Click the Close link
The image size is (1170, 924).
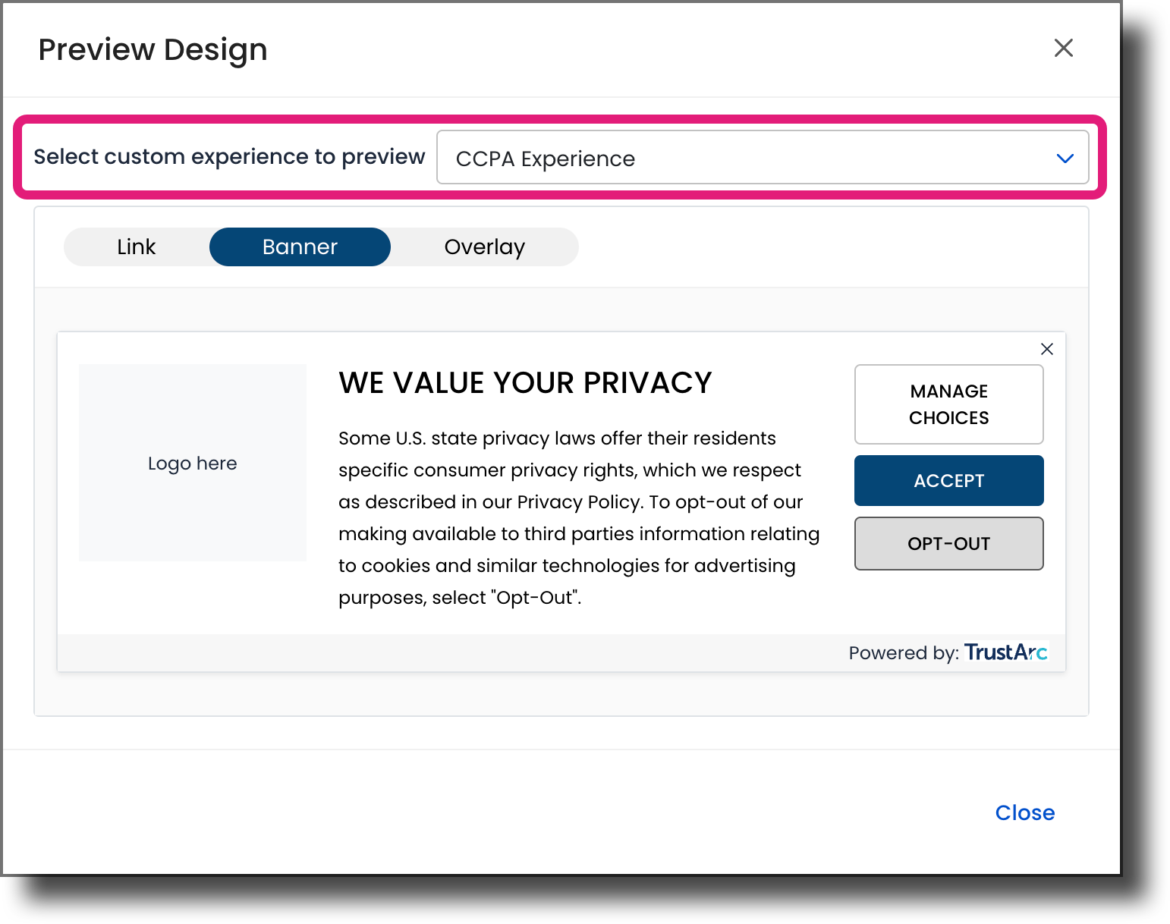[1024, 812]
